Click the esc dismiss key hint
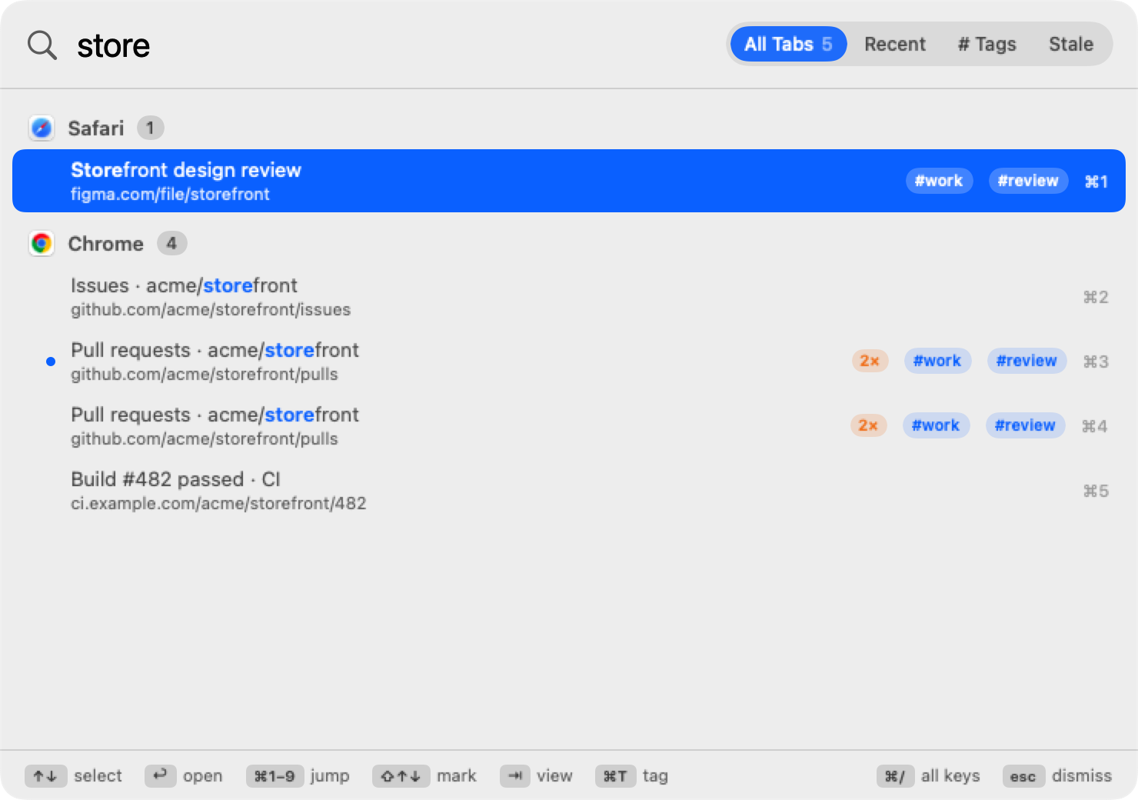Viewport: 1138px width, 800px height. [1023, 776]
